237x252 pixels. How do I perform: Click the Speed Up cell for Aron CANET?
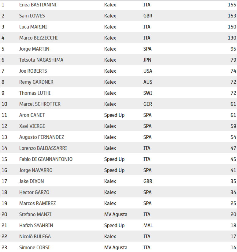point(114,115)
